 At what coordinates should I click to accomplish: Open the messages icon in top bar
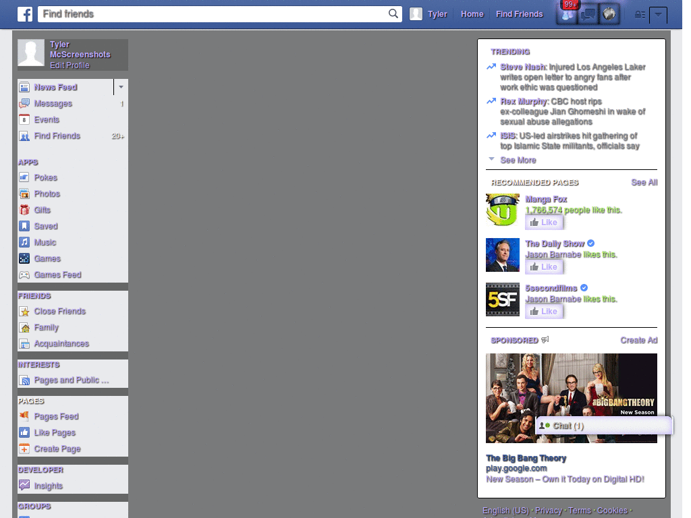588,14
